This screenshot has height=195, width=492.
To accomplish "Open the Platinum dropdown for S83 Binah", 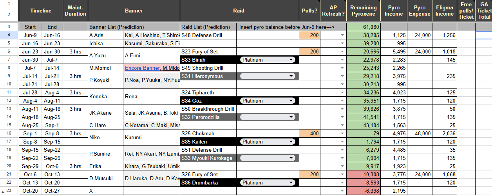I will [x=268, y=60].
